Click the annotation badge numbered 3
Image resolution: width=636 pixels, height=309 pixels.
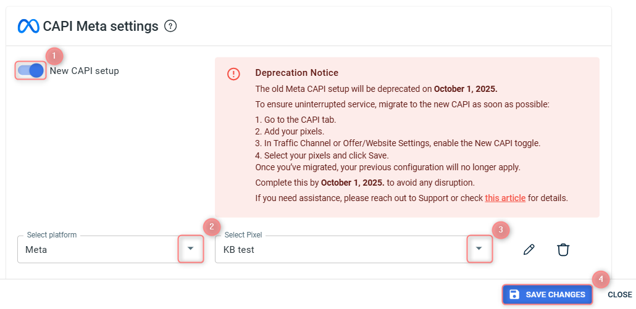click(x=501, y=230)
